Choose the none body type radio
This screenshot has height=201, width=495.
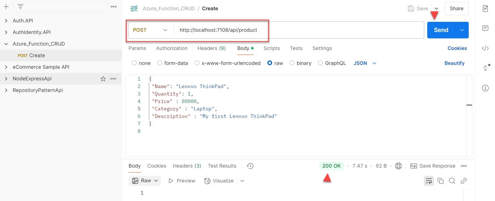[x=134, y=63]
